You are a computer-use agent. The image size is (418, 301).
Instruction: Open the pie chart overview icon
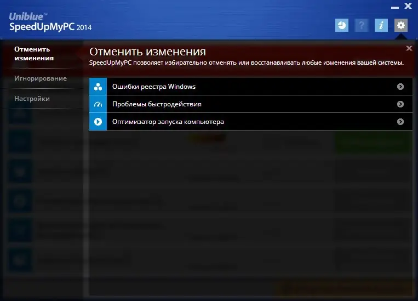coord(342,25)
